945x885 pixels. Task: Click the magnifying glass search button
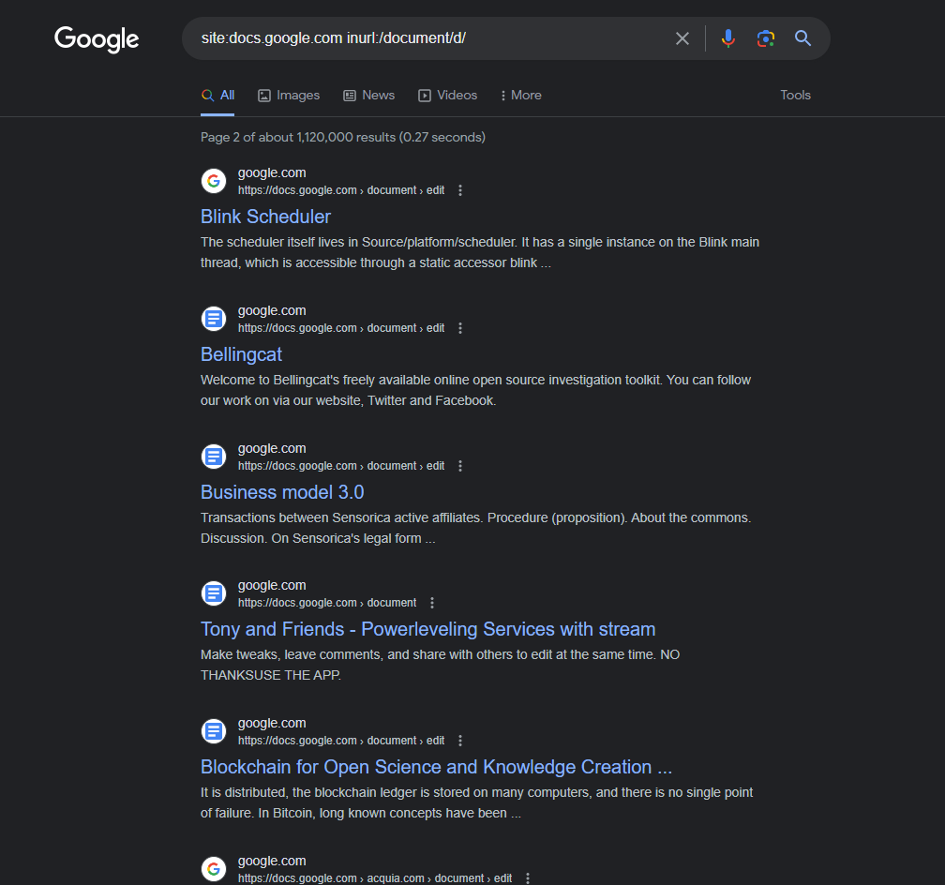(802, 38)
